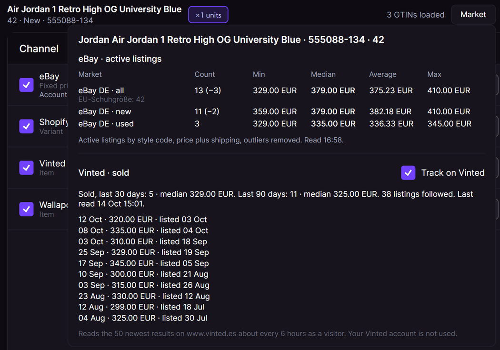Viewport: 500px width, 350px height.
Task: Select sale 12 Aug · 299.00 EUR
Action: 141,307
